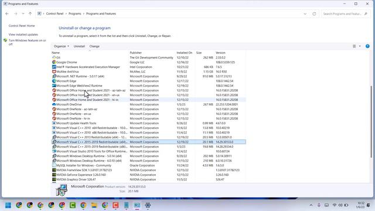
Task: Click the 1.15 GB size cell for McAfee
Action: pos(208,72)
